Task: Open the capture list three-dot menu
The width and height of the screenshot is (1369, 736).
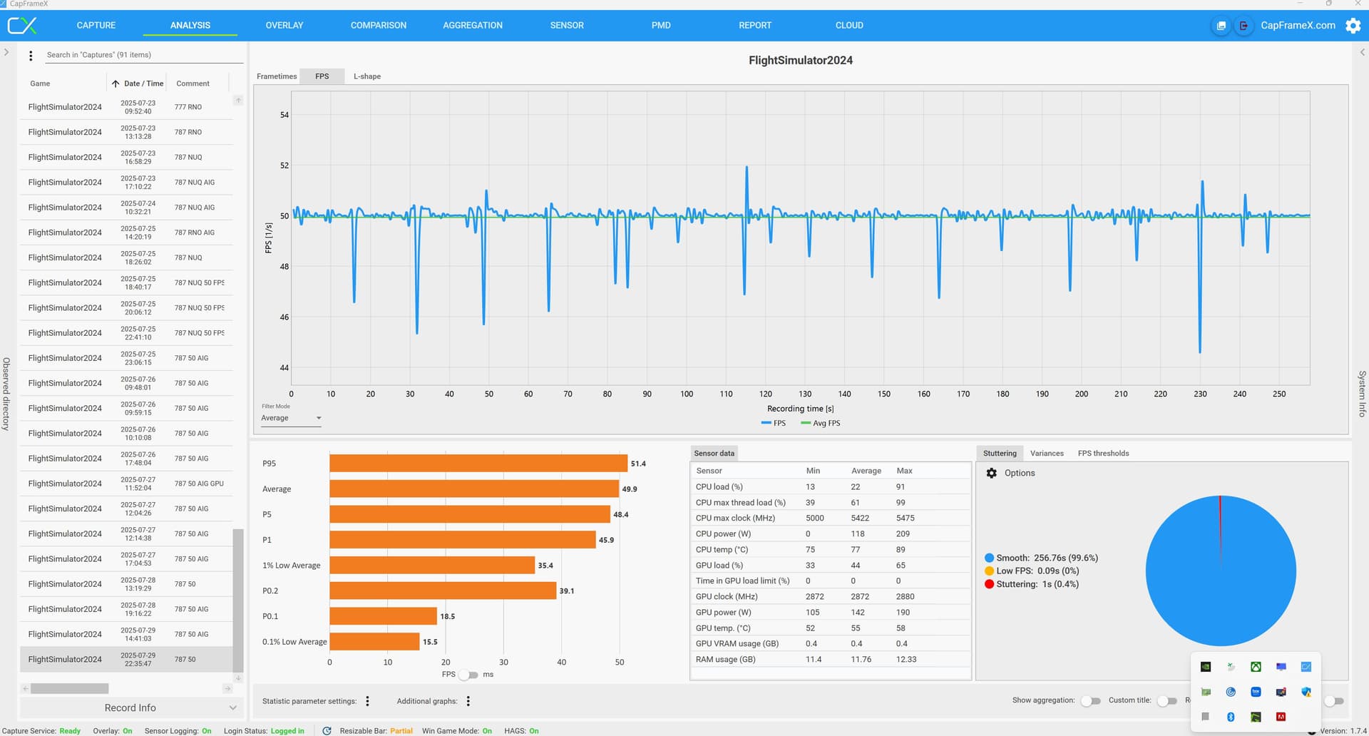Action: [x=31, y=56]
